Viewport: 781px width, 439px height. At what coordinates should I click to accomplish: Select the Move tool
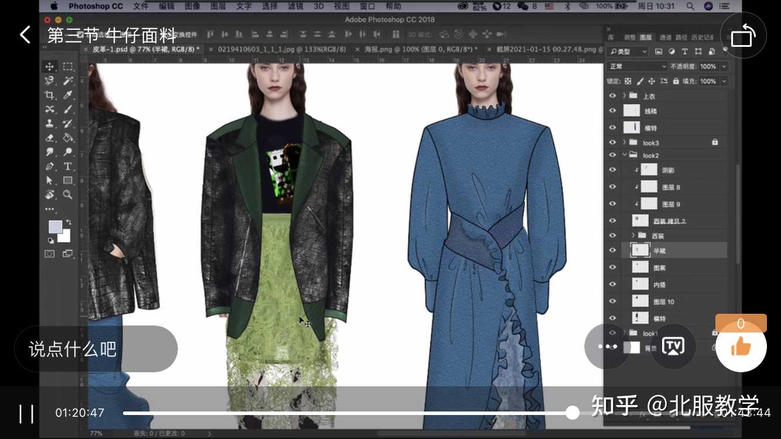(x=50, y=67)
